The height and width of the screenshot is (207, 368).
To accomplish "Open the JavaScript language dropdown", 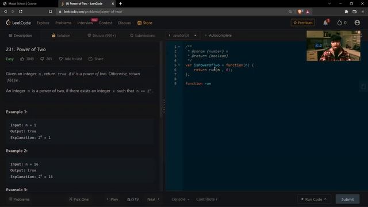I will point(182,36).
